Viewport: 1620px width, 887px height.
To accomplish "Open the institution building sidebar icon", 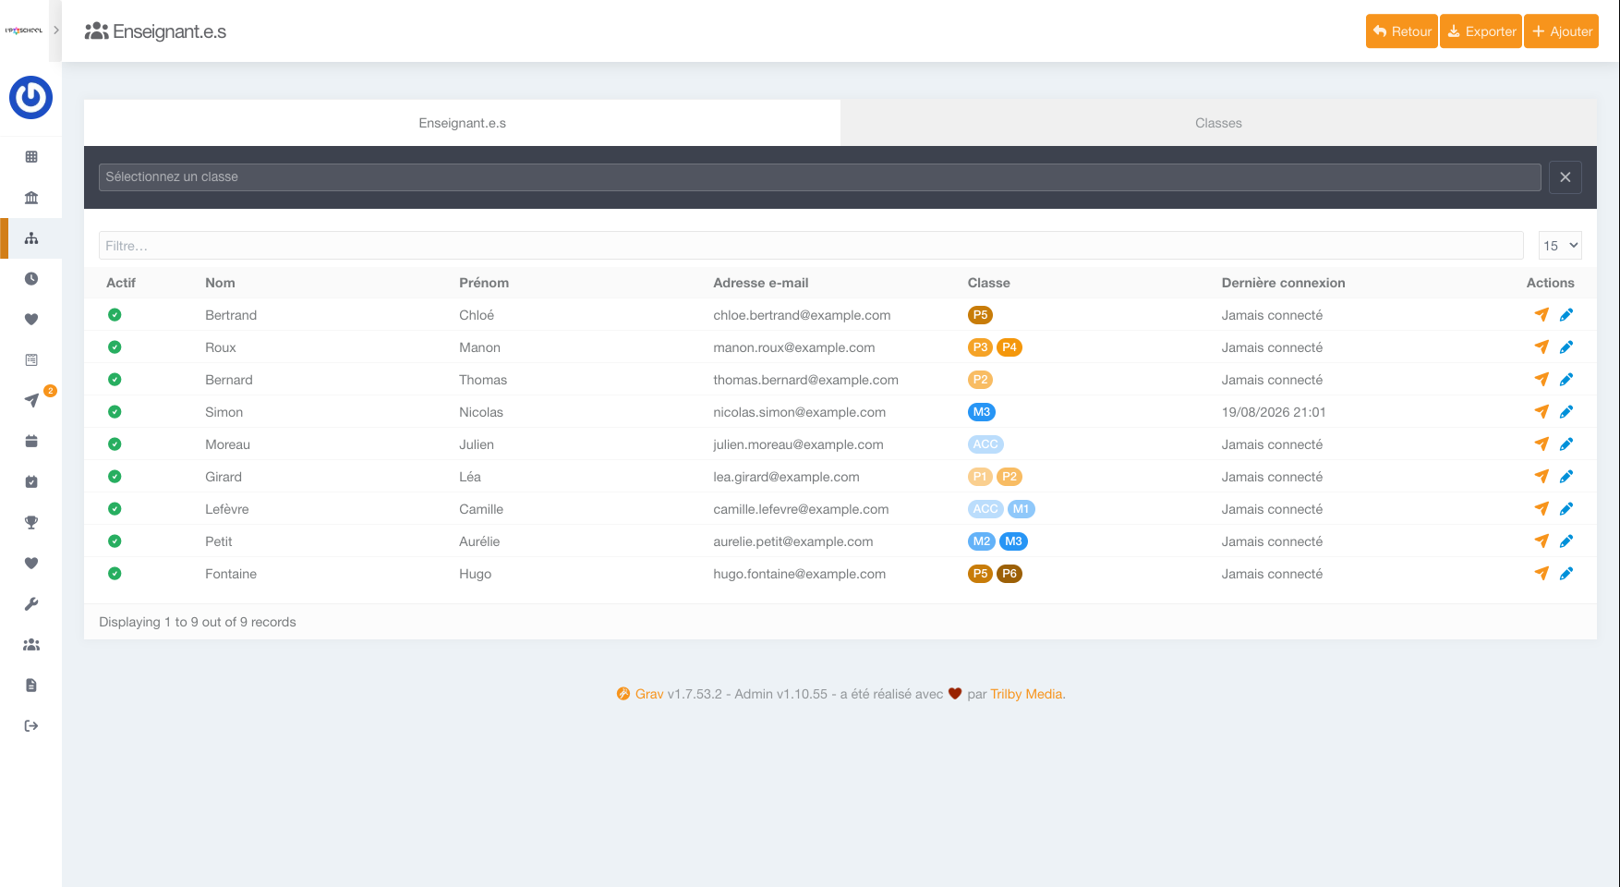I will (31, 198).
